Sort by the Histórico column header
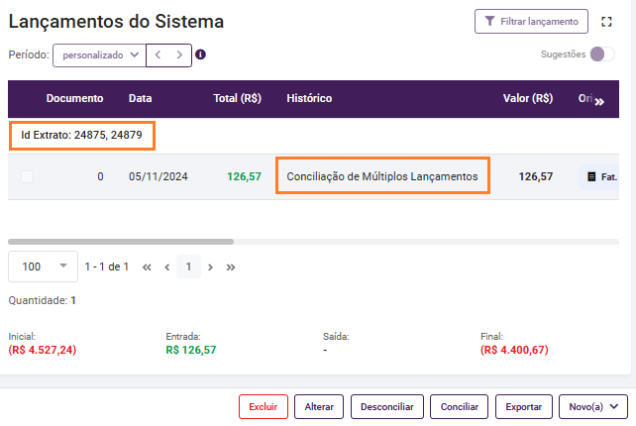 (x=308, y=99)
